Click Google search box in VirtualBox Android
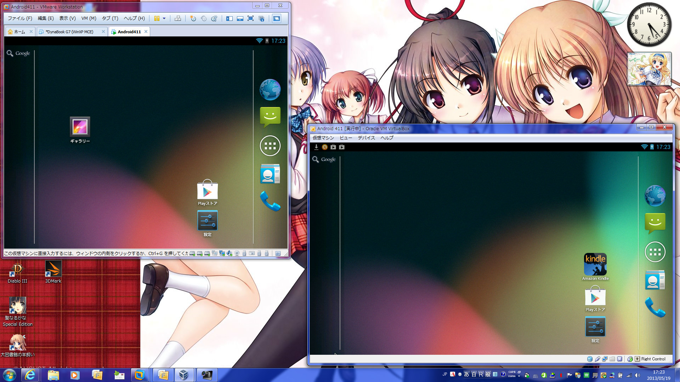The image size is (680, 382). pyautogui.click(x=324, y=160)
